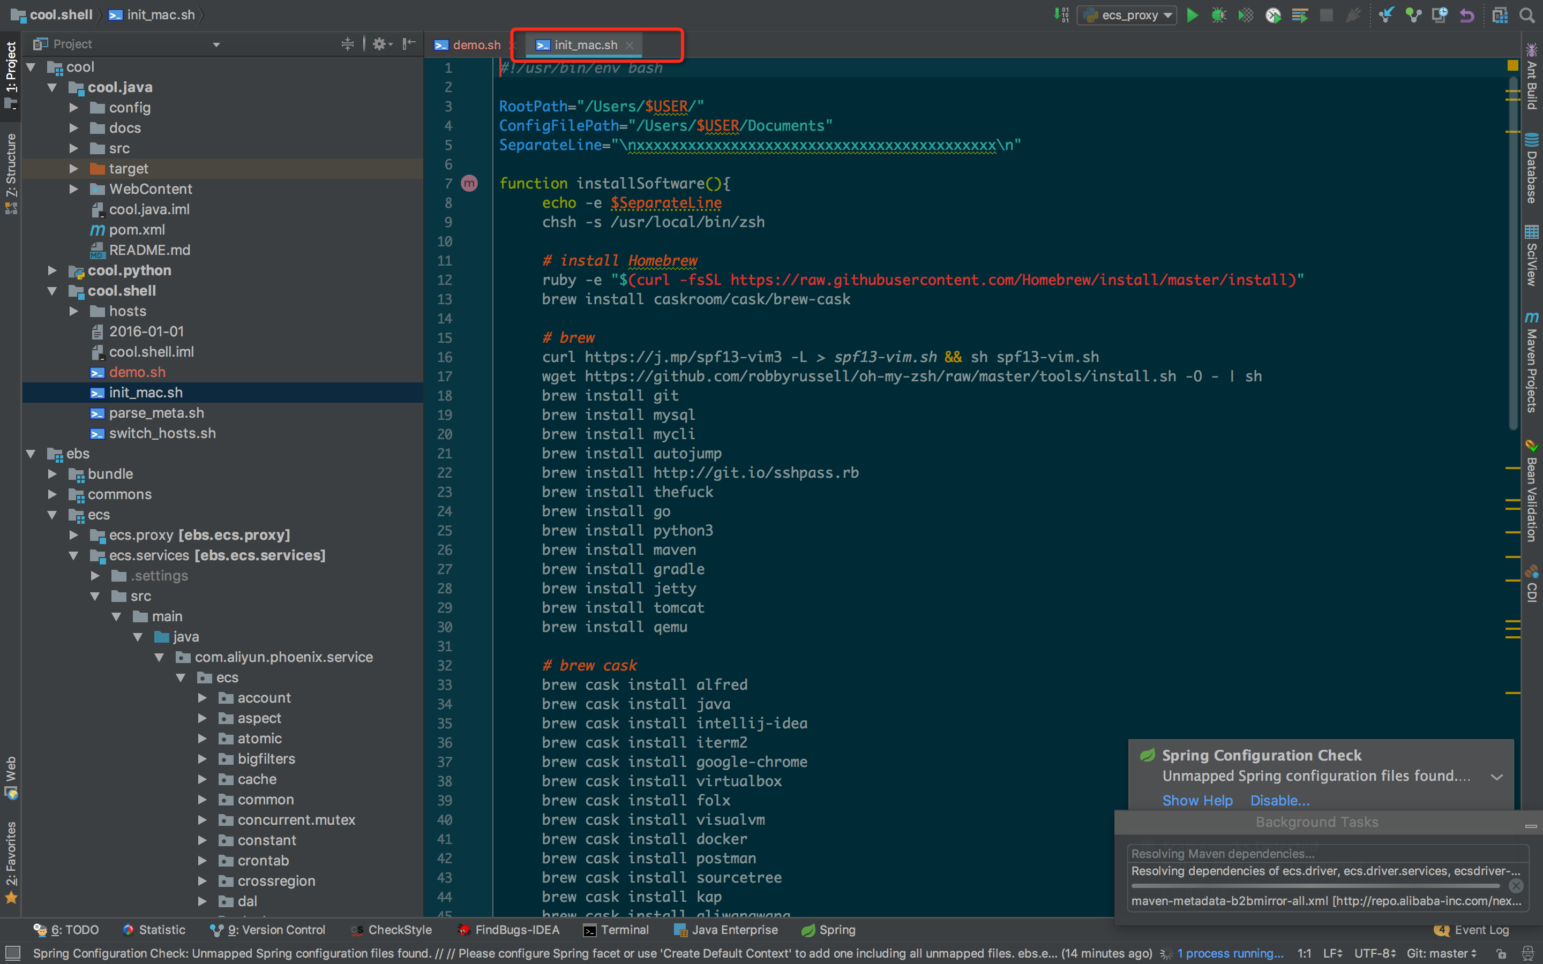Select switch_hosts.sh in project tree

coord(162,434)
